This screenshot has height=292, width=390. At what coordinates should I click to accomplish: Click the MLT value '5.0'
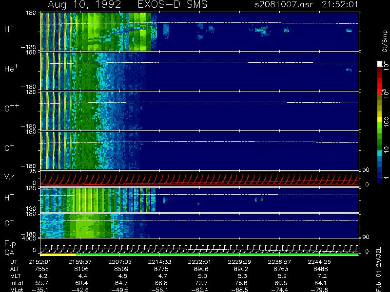point(202,276)
